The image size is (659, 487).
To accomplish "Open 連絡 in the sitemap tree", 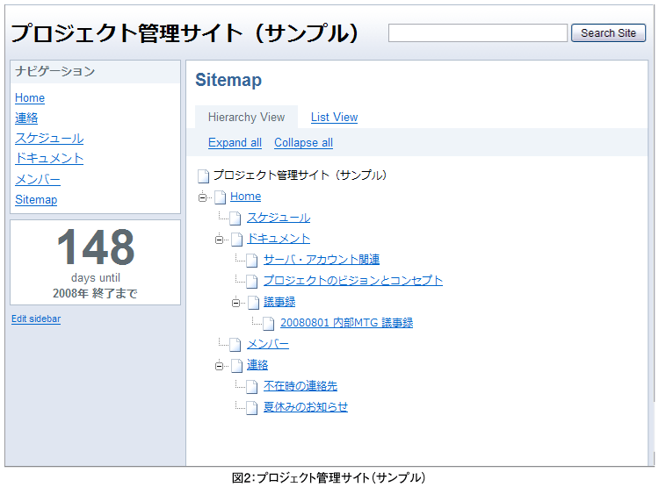I will [x=257, y=365].
